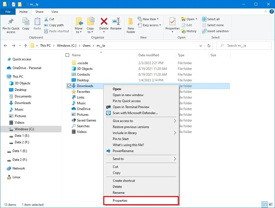Click the Rename ribbon icon

[116, 25]
